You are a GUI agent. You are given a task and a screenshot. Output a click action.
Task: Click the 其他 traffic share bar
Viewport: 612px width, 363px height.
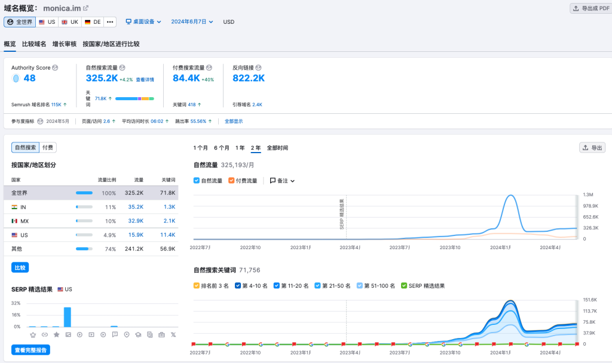click(x=84, y=249)
